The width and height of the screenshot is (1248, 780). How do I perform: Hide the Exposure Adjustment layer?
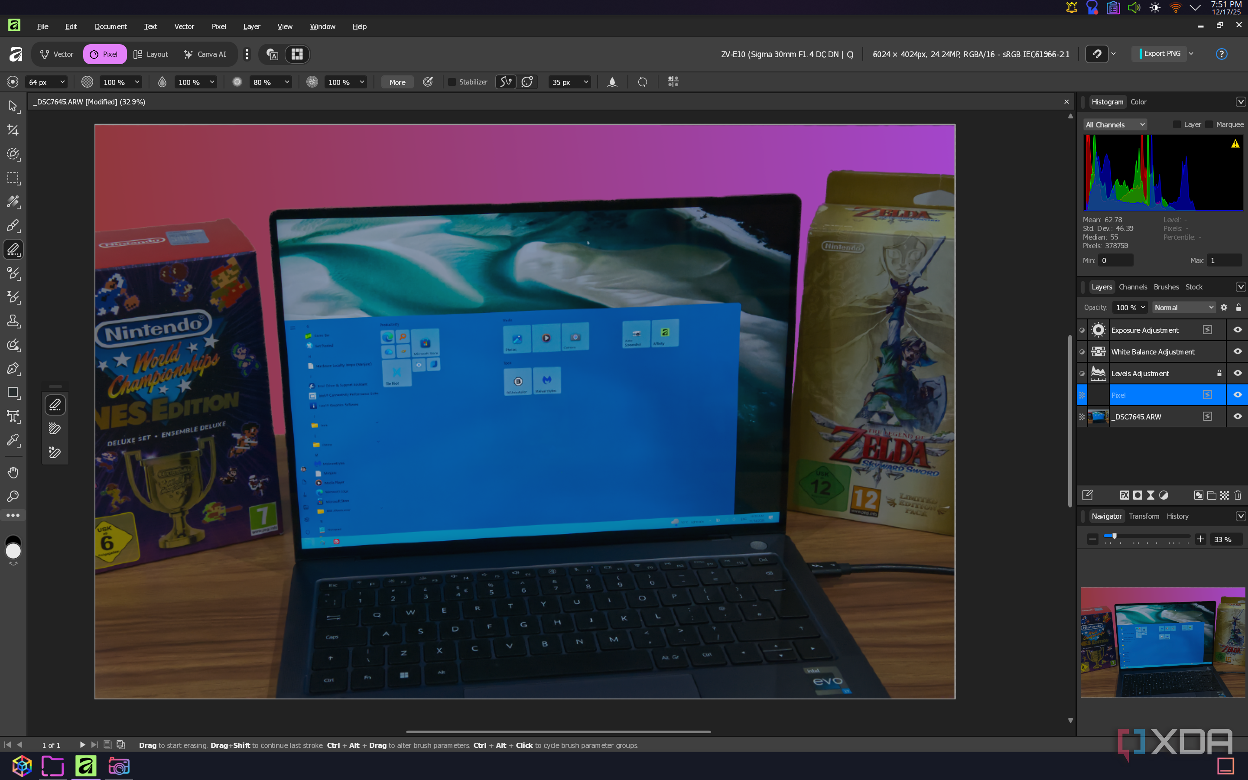click(1237, 330)
